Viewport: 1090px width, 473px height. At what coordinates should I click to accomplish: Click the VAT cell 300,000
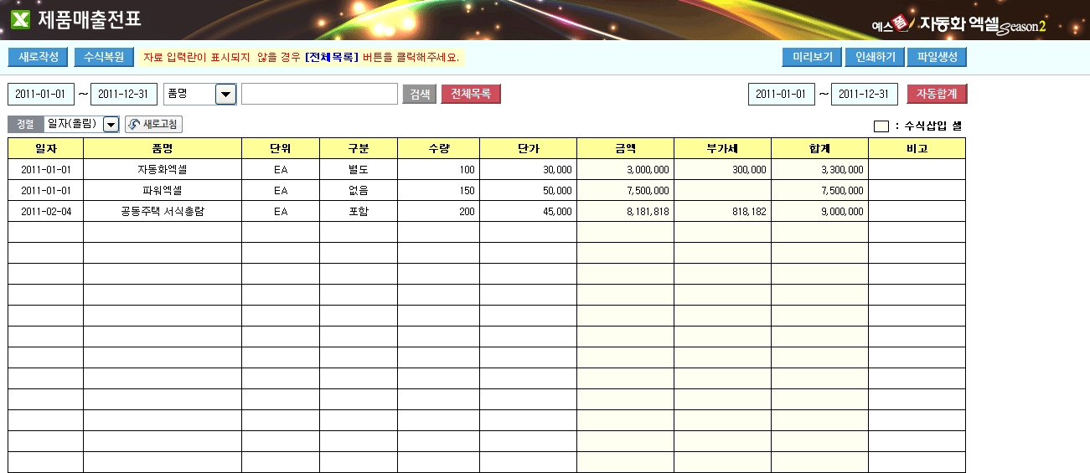(723, 169)
